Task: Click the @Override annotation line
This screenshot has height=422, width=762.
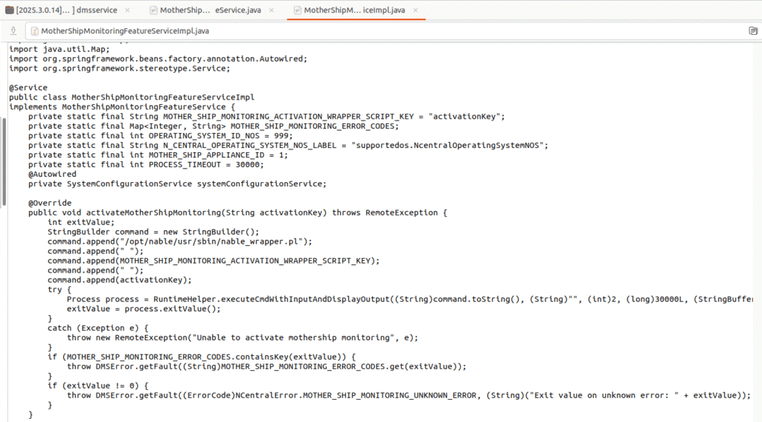Action: click(x=50, y=203)
